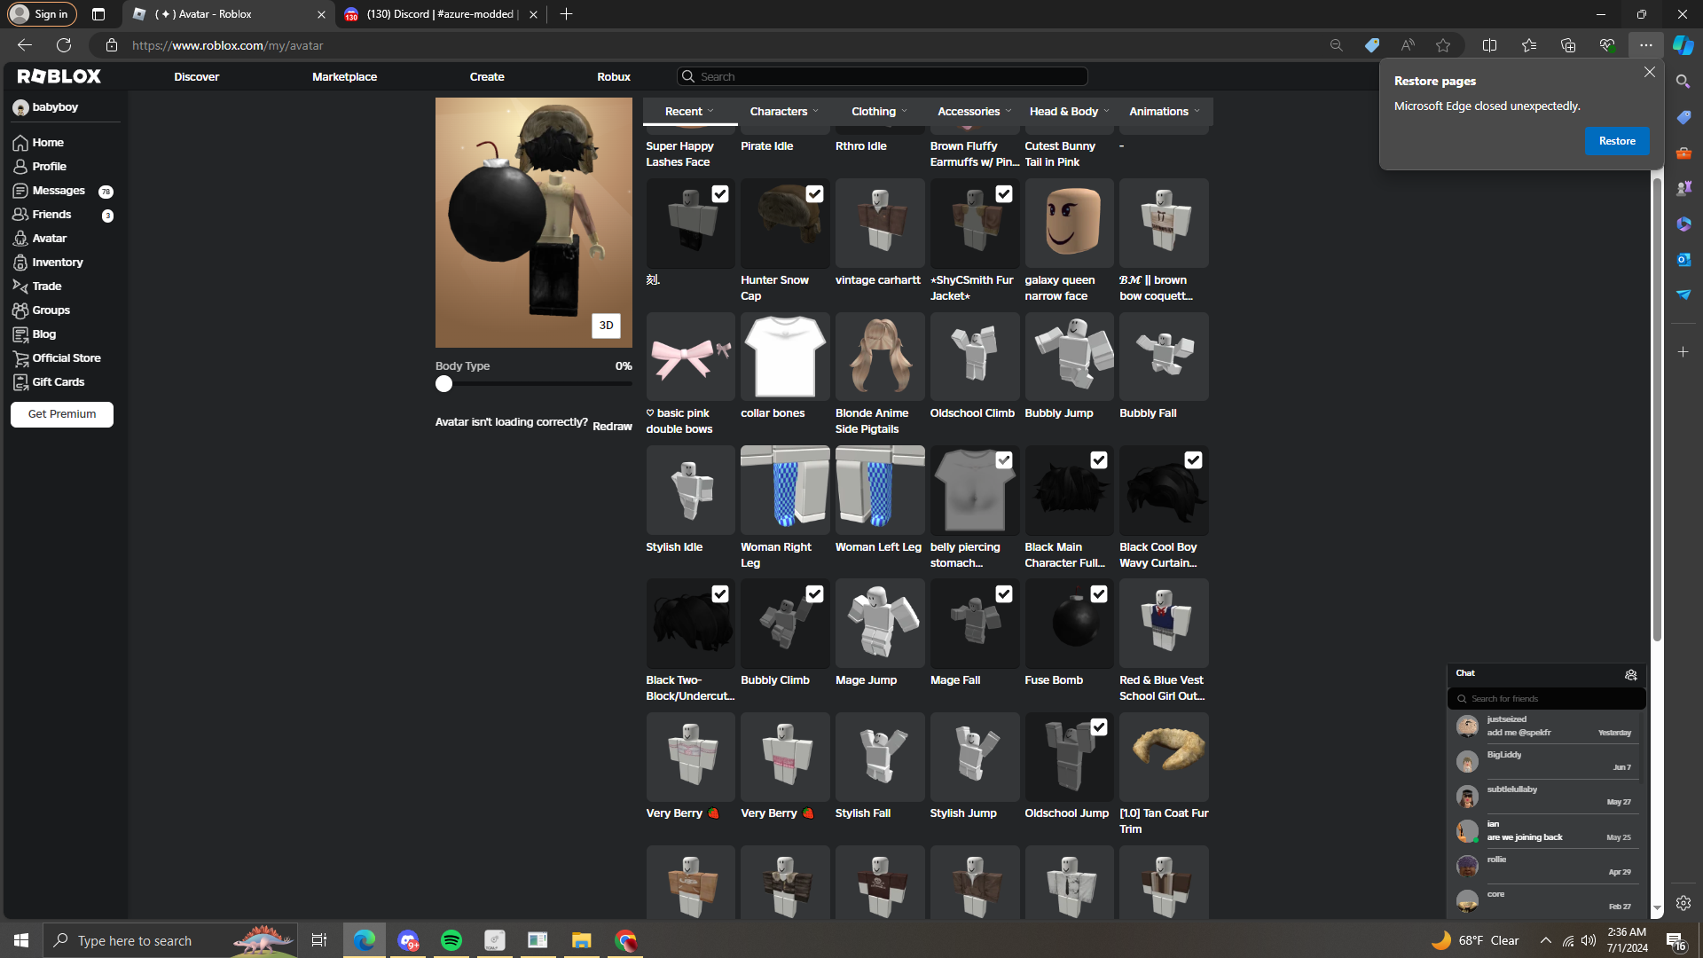Open chat settings gear icon
This screenshot has width=1703, height=958.
point(1630,674)
